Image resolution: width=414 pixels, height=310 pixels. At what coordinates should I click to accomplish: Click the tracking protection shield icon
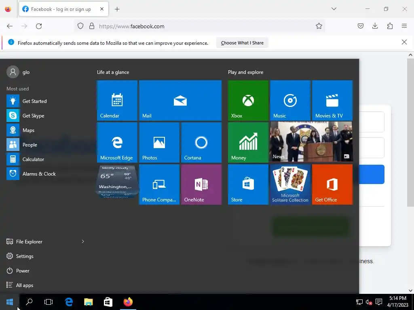pyautogui.click(x=80, y=26)
